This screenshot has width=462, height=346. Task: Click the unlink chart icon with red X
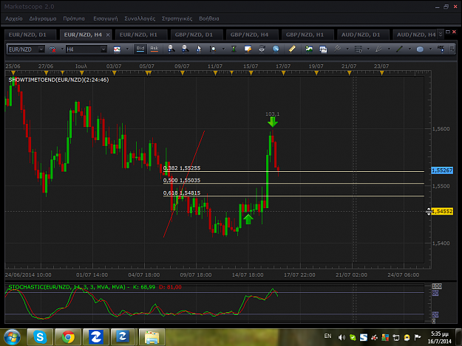(52, 49)
